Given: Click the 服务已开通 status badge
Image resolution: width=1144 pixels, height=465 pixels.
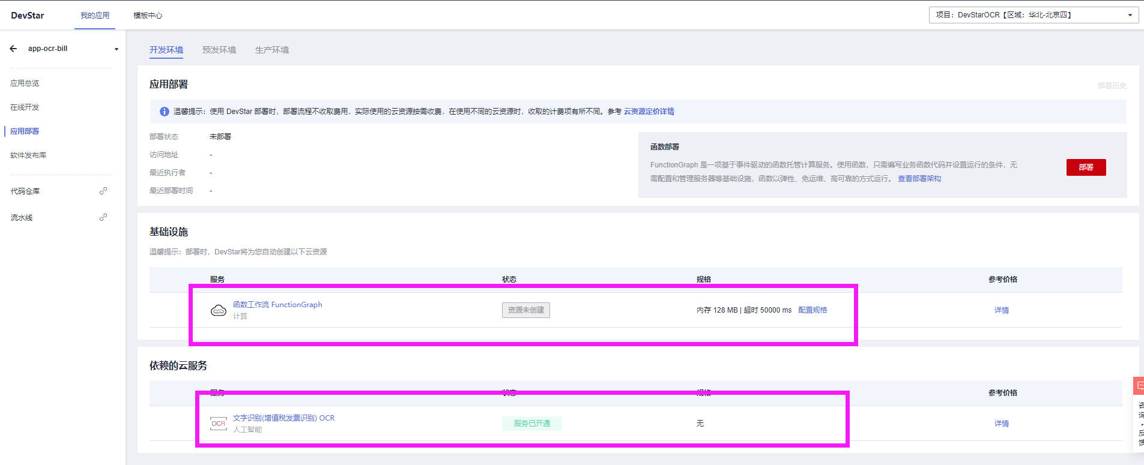Looking at the screenshot, I should coord(532,424).
